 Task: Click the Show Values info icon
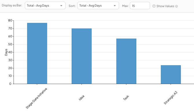[177, 6]
